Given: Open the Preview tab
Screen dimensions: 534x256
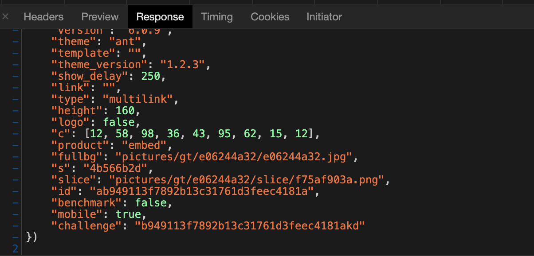Looking at the screenshot, I should pyautogui.click(x=100, y=17).
